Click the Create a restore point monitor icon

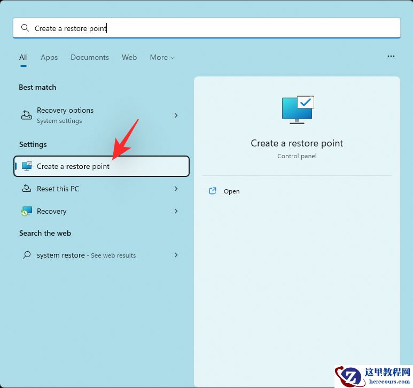tap(27, 166)
